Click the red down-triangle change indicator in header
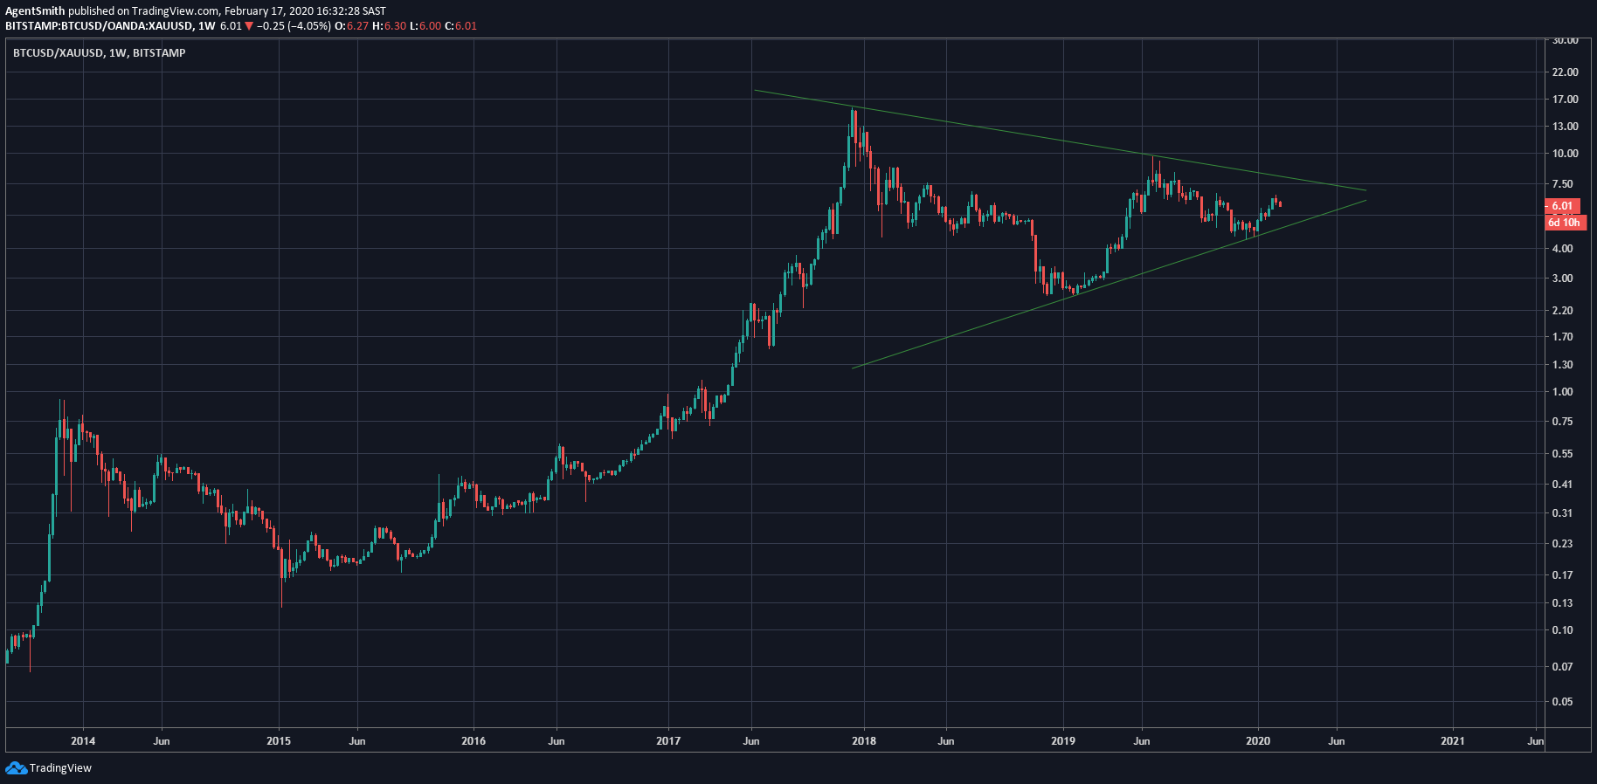 (x=250, y=26)
